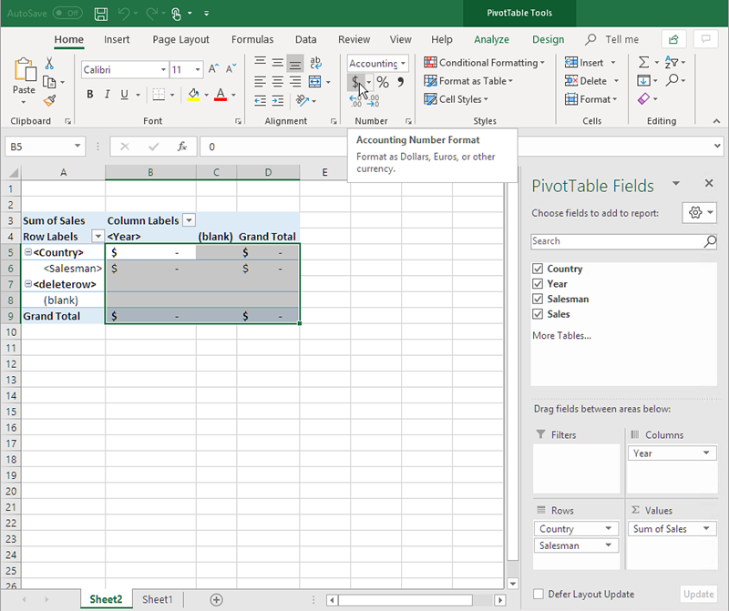Open the font size dropdown
Screen dimensions: 729x611
pos(197,69)
